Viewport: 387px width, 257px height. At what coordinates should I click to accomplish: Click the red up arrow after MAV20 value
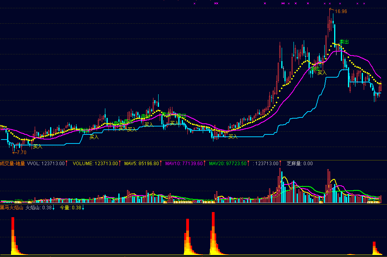(x=248, y=163)
